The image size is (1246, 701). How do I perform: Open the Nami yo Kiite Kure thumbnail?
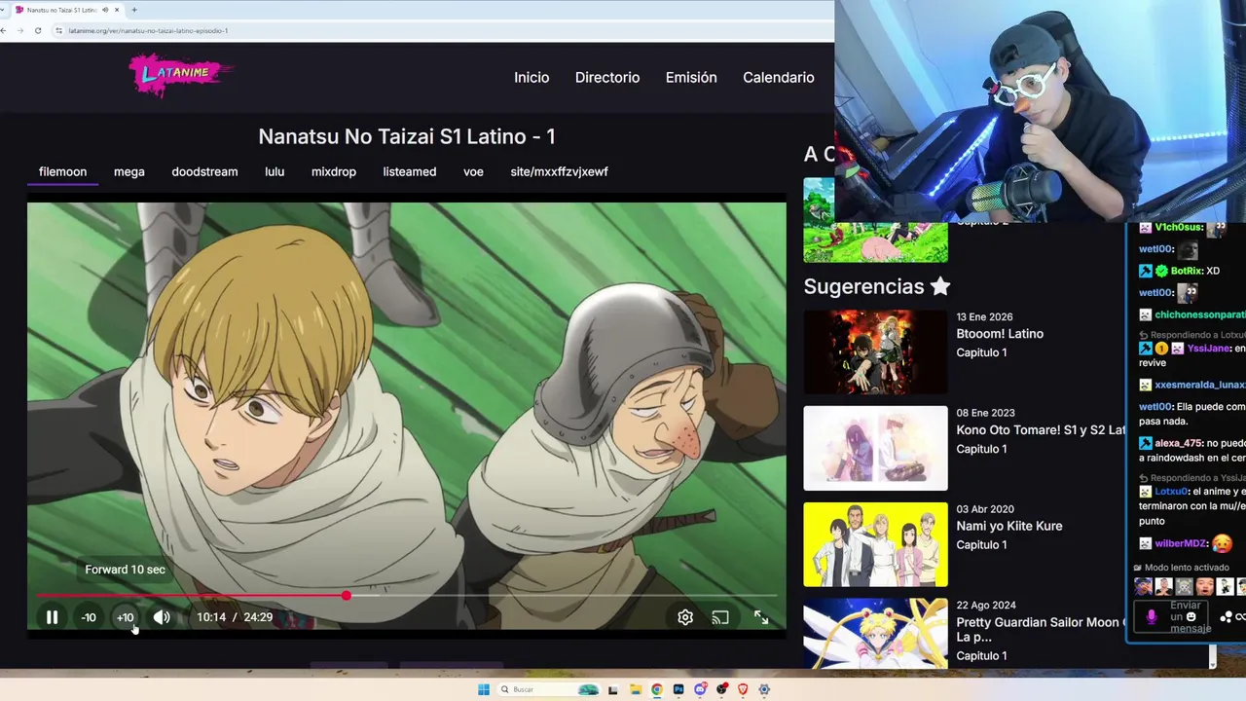[875, 544]
